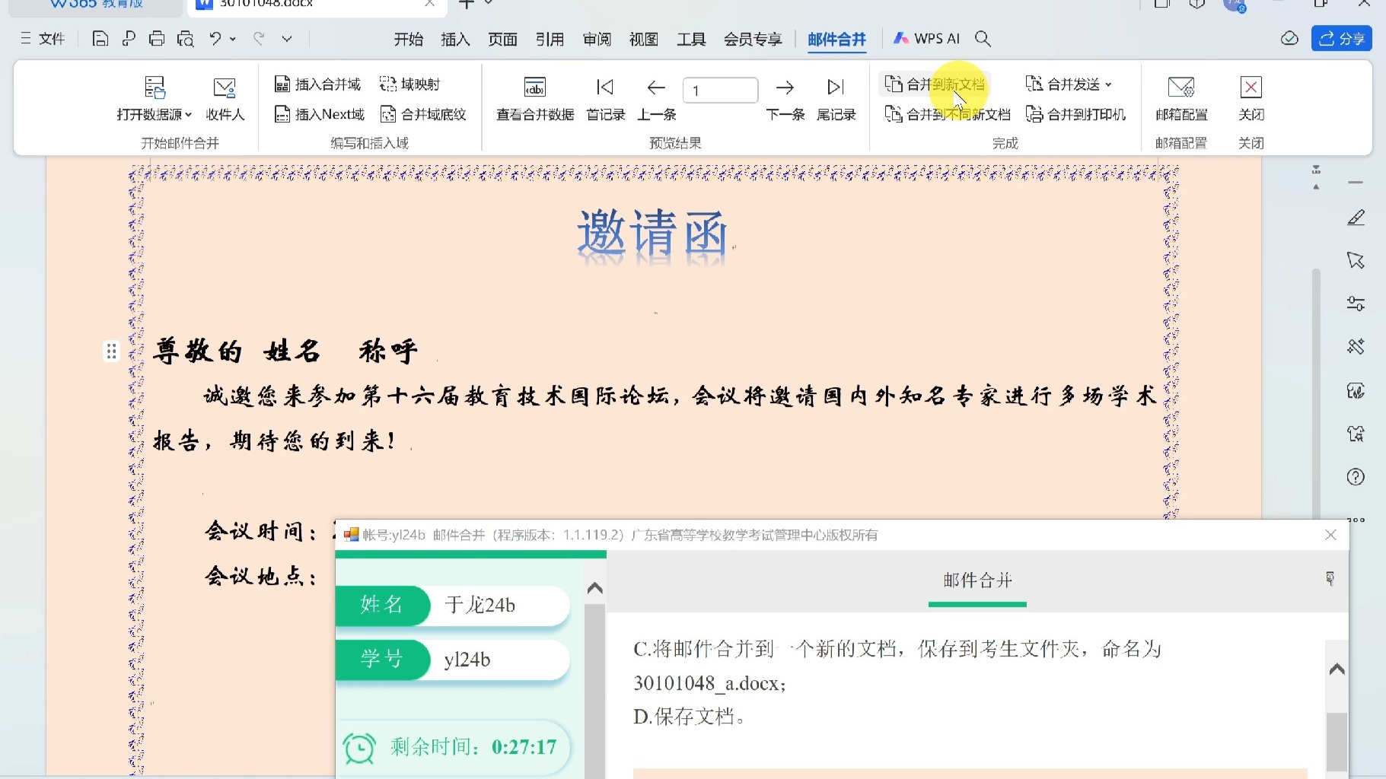Apply 合并域底纹 merge field shading

424,113
